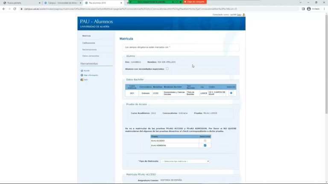
Task: Open Datos personales in the left menu
Action: pyautogui.click(x=91, y=56)
